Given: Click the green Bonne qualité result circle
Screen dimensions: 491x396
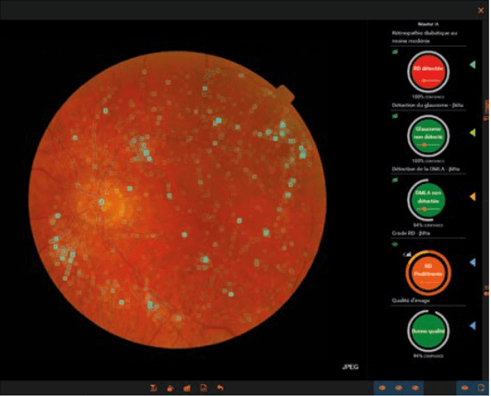Looking at the screenshot, I should [x=428, y=331].
